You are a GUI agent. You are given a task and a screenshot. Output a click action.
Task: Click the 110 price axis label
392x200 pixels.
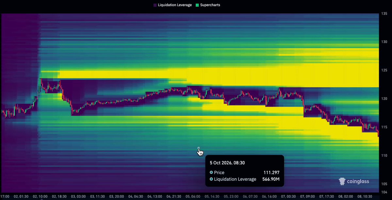(x=384, y=155)
